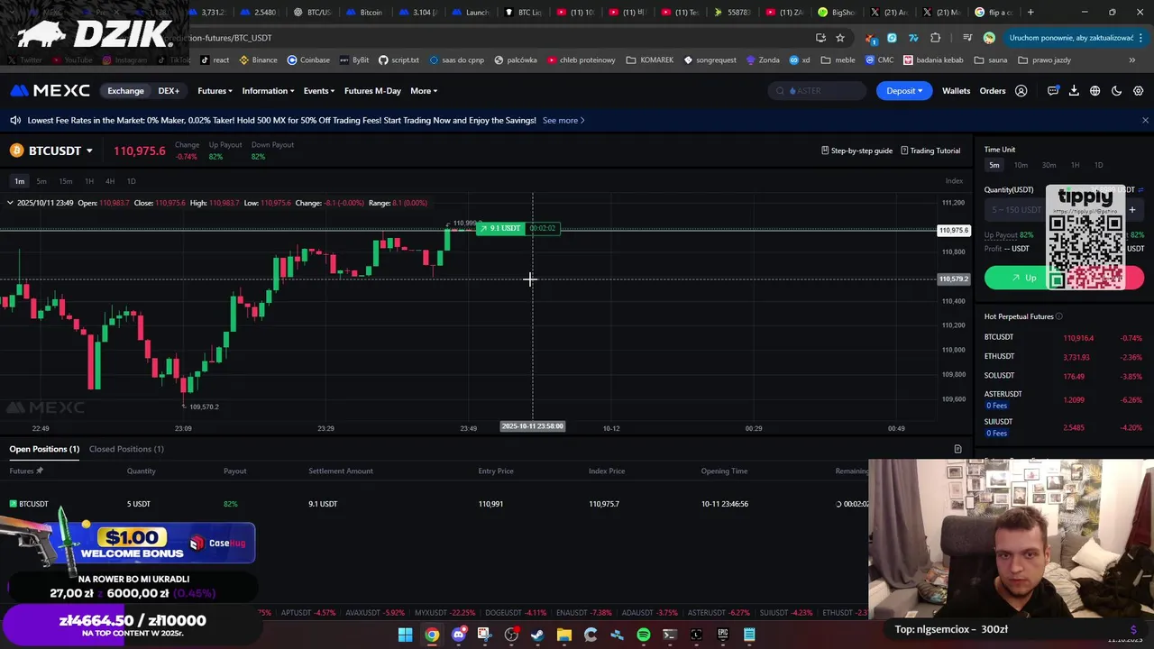The height and width of the screenshot is (649, 1154).
Task: Open the Wallets page
Action: 956,91
